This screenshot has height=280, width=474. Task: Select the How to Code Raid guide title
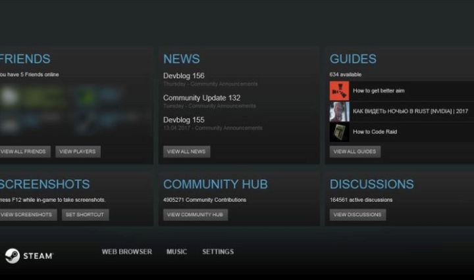(x=375, y=131)
